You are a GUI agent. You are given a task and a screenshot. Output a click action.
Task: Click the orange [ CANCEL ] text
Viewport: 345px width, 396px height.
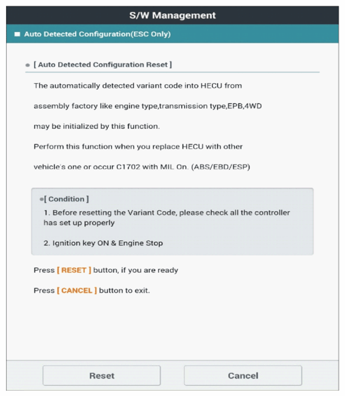[x=77, y=290]
